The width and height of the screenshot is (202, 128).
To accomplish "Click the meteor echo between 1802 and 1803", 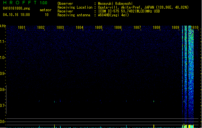I will 55,102.
